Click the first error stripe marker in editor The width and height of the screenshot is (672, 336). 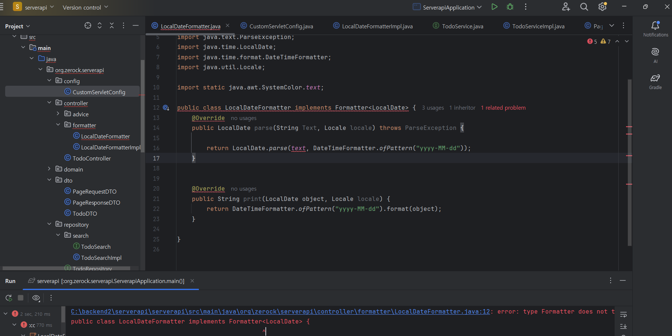pyautogui.click(x=629, y=127)
